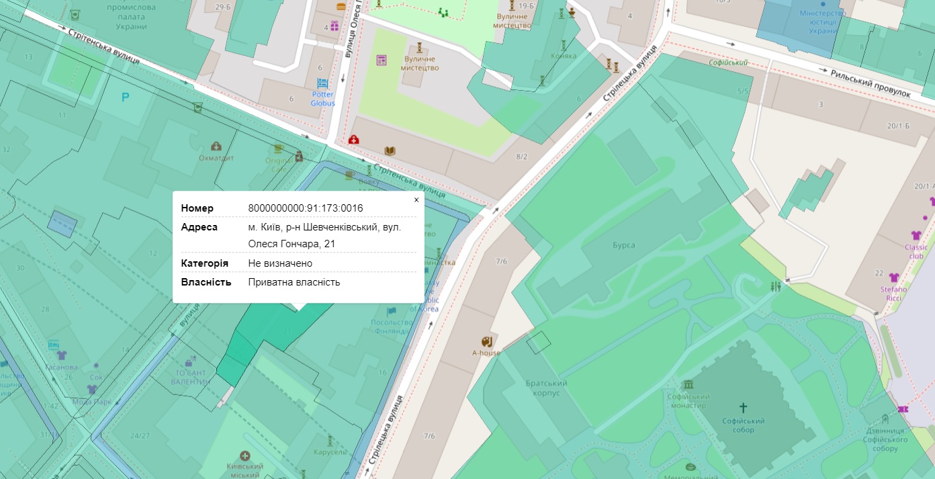This screenshot has height=479, width=935.
Task: Click the cross icon on Софійський собор
Action: [x=743, y=408]
